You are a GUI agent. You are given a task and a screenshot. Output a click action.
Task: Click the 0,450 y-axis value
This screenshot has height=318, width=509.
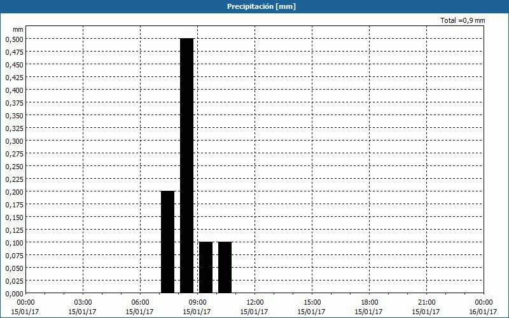14,65
